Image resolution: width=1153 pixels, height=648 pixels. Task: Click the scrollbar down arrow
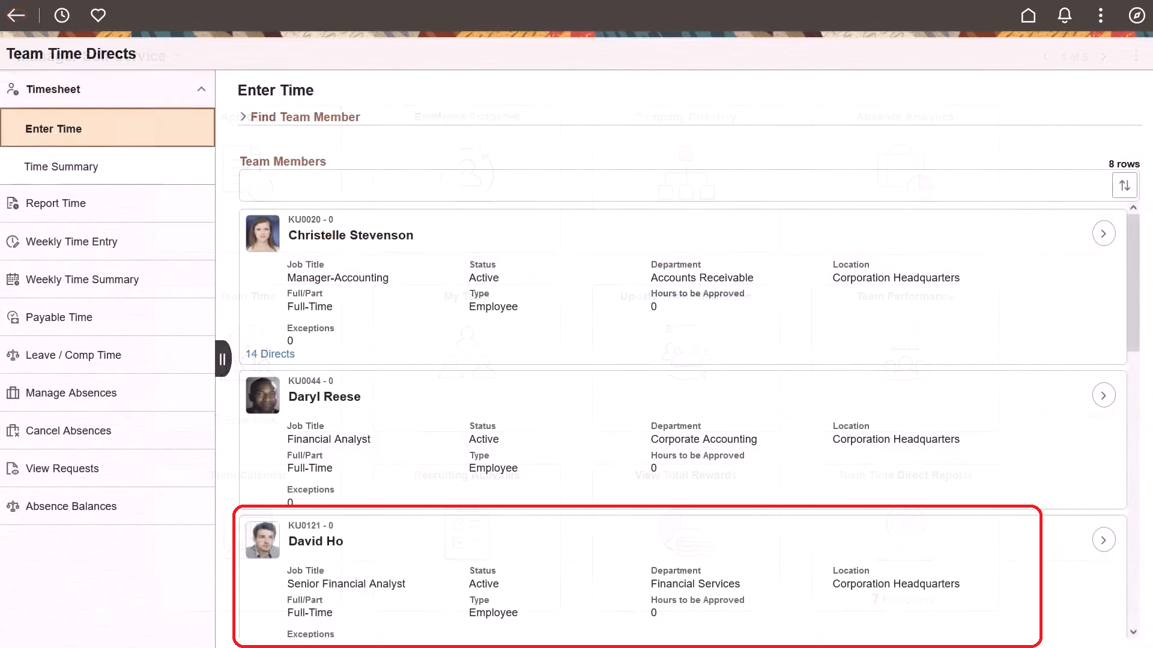click(1134, 631)
